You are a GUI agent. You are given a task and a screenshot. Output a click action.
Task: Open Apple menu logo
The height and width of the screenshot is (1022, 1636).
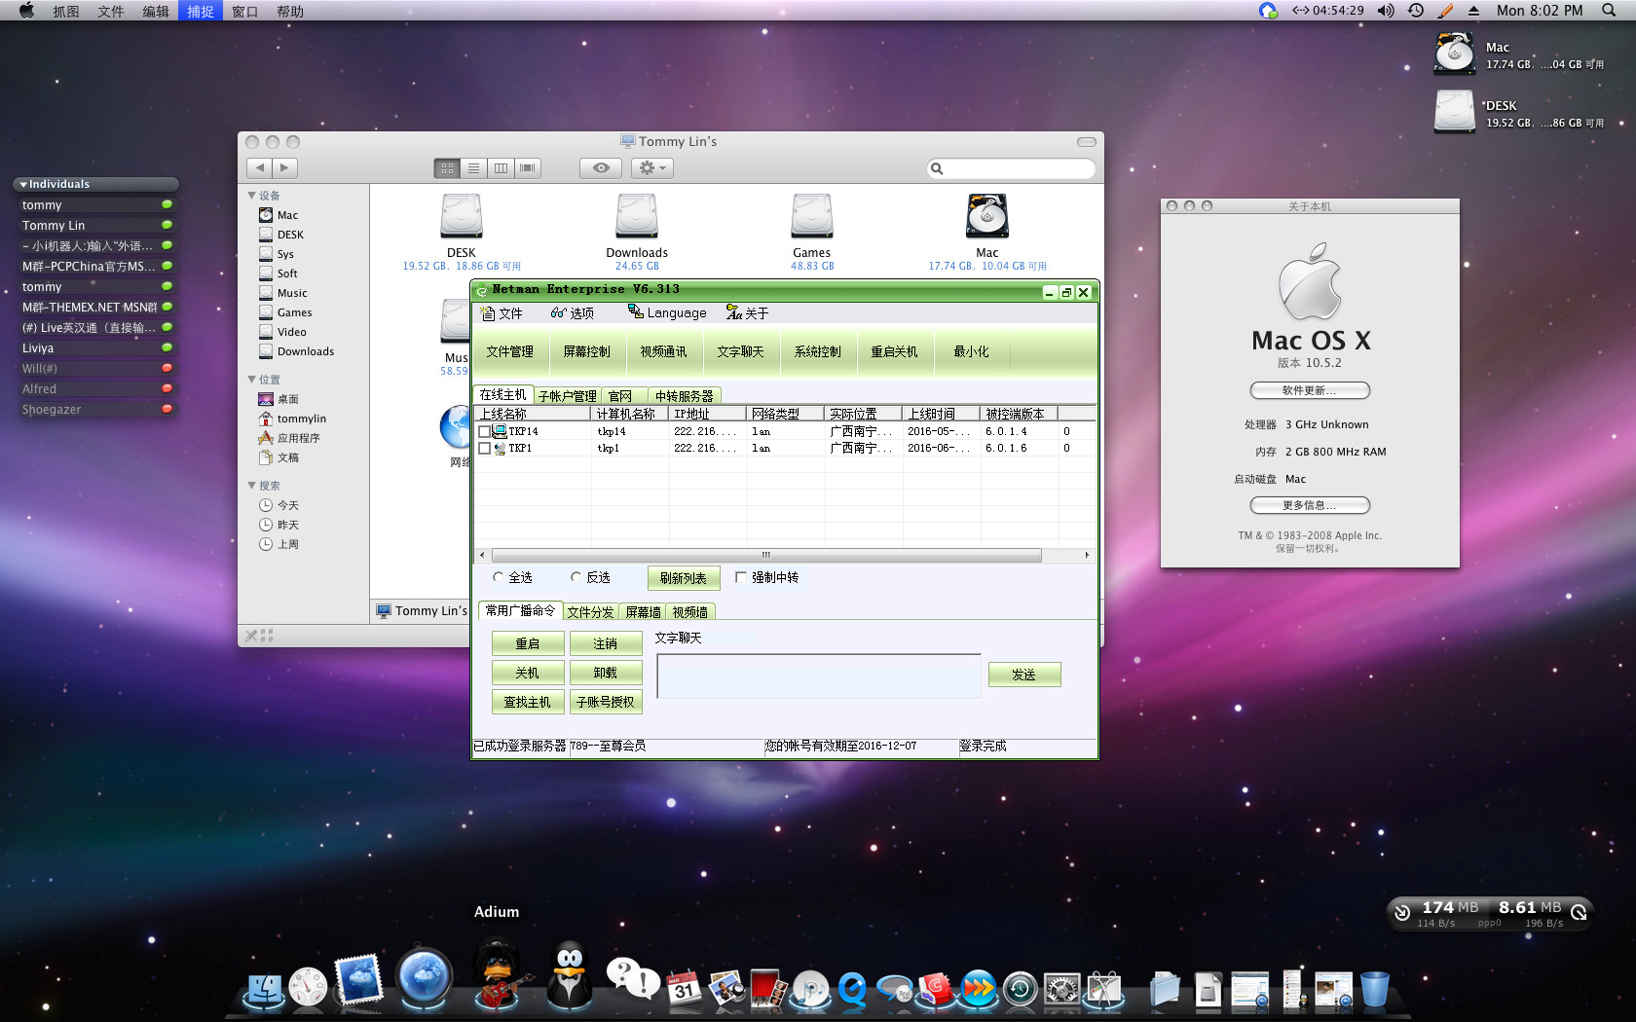click(x=26, y=10)
